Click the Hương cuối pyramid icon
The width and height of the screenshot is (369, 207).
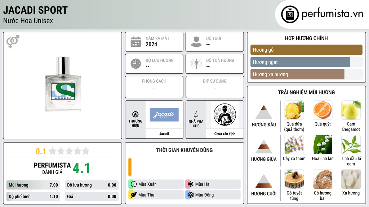point(264,181)
